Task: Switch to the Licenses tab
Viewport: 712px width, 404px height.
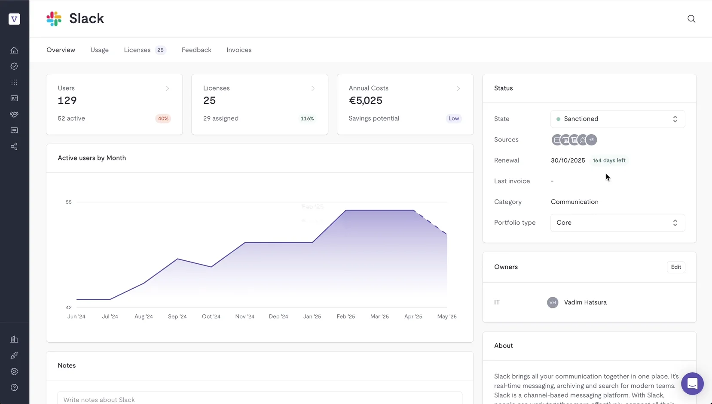Action: click(x=145, y=50)
